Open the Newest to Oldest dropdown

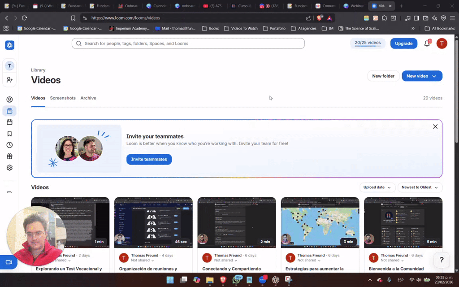click(420, 187)
